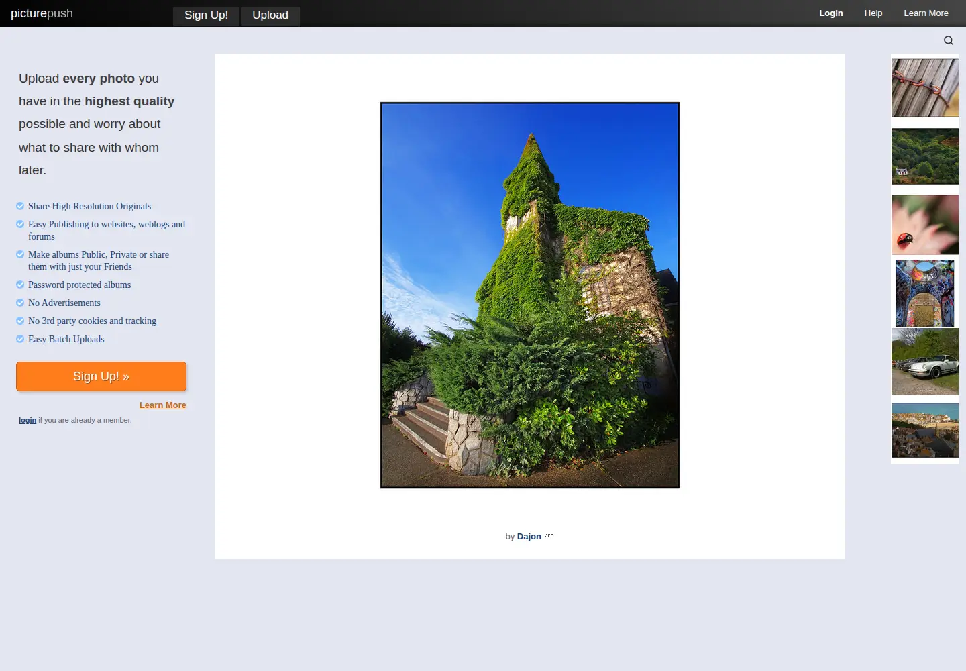Select the text No Advertisements
966x671 pixels.
pyautogui.click(x=64, y=303)
